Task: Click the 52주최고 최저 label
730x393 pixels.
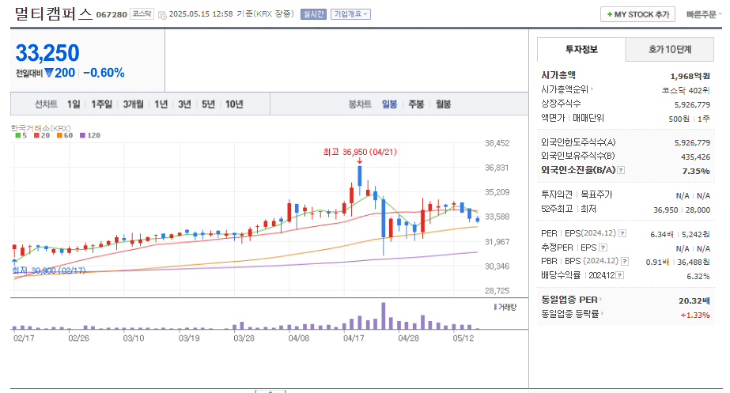Action: (x=569, y=209)
